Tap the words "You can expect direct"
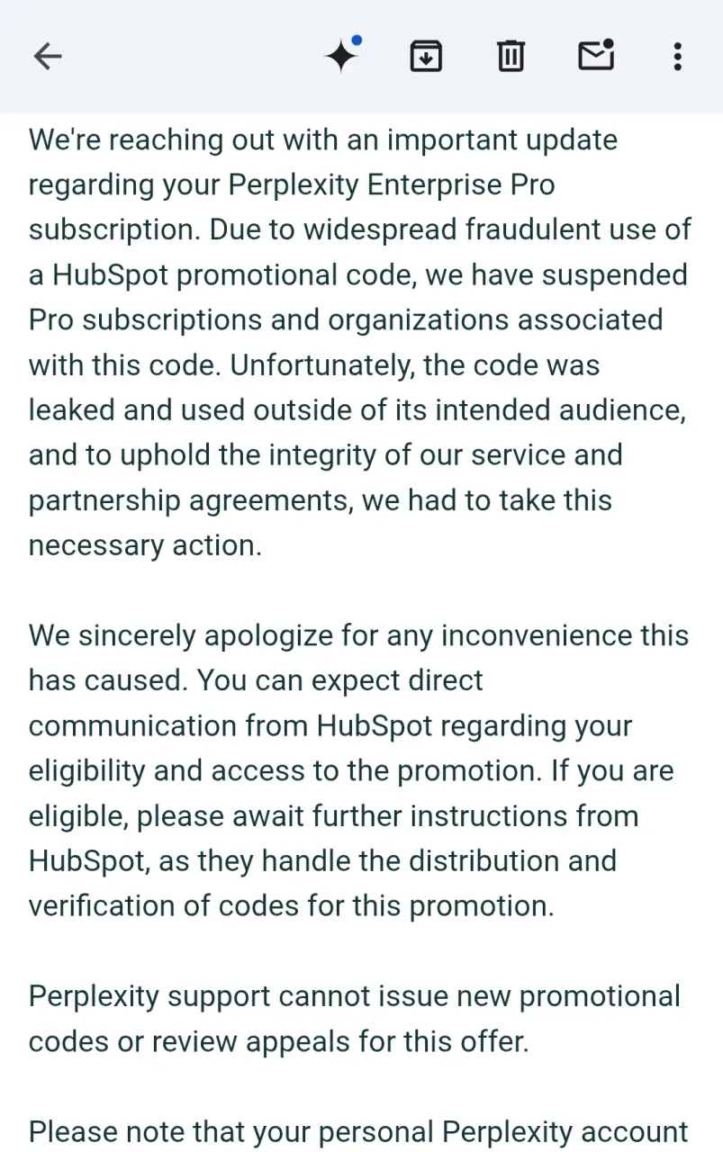This screenshot has width=723, height=1152. [339, 681]
